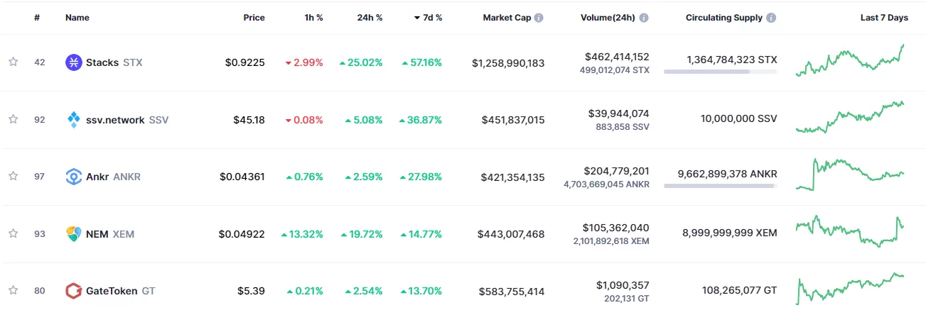Sort by the Name column header
This screenshot has height=315, width=926.
coord(76,18)
